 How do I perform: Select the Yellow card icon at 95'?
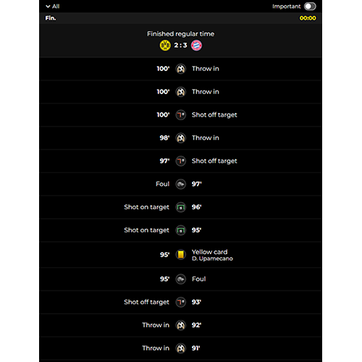[x=181, y=255]
